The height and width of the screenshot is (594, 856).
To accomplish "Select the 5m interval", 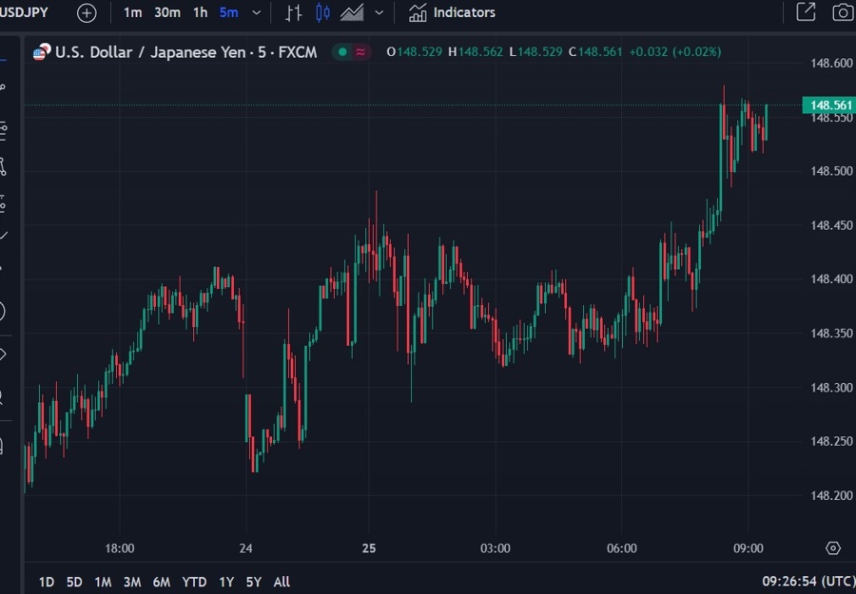I will (x=228, y=12).
